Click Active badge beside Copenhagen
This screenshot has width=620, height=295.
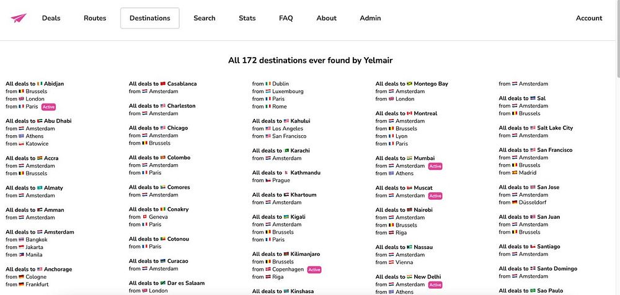click(314, 270)
